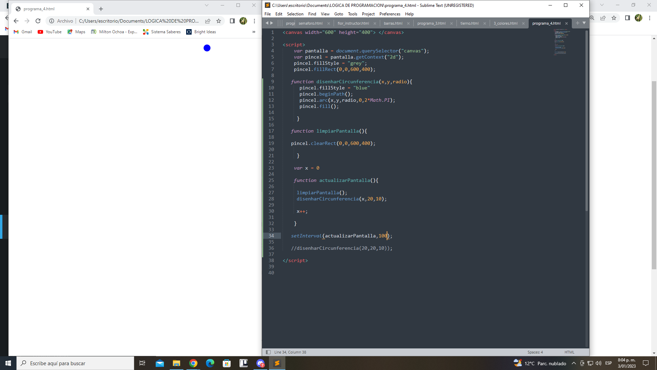The width and height of the screenshot is (657, 370).
Task: Open the YouTube bookmark
Action: [x=50, y=32]
